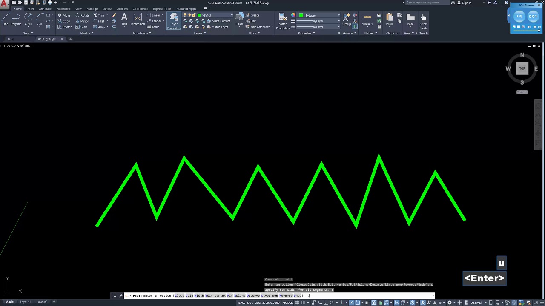Click Make Current layer button
The height and width of the screenshot is (306, 545).
tap(218, 21)
